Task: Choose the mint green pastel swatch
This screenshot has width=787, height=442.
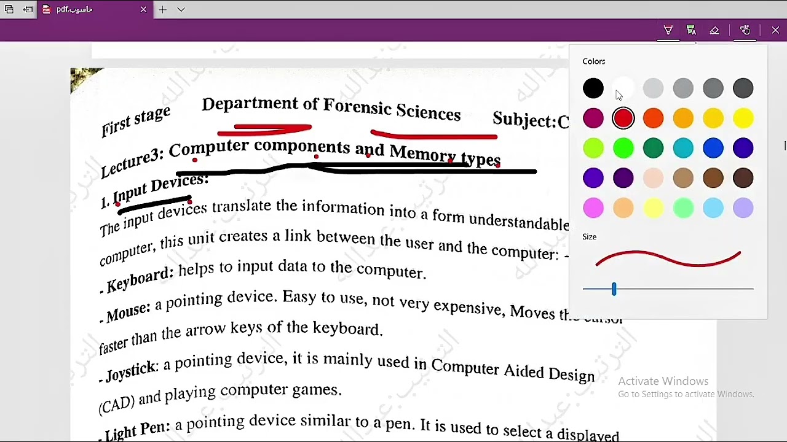Action: tap(683, 208)
